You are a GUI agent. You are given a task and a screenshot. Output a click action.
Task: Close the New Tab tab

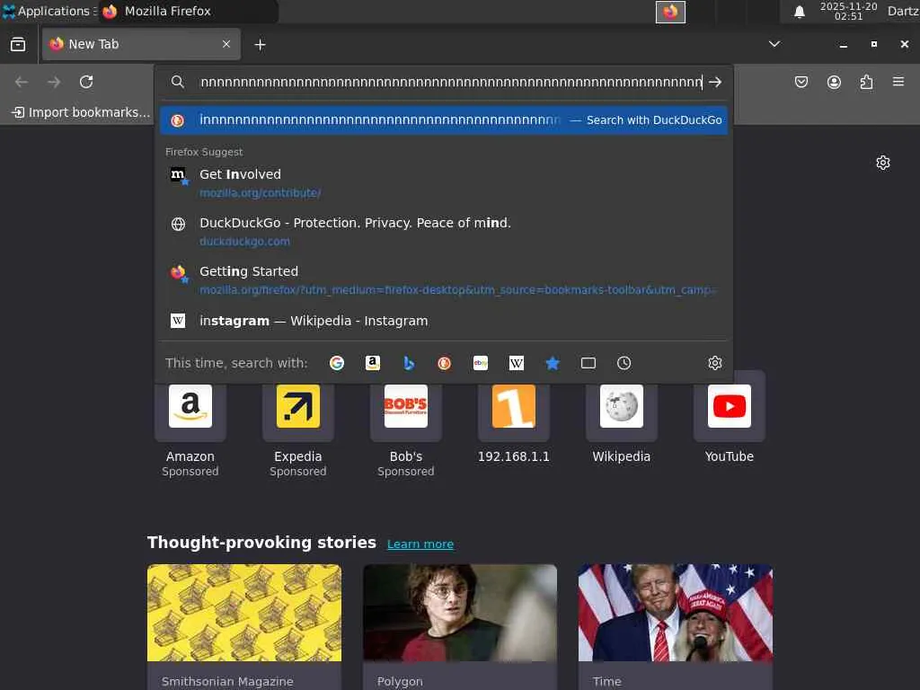pyautogui.click(x=226, y=44)
